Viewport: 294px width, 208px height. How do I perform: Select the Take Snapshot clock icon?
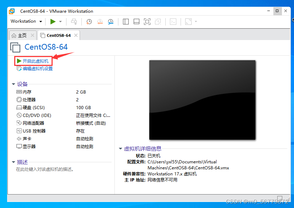[89, 22]
